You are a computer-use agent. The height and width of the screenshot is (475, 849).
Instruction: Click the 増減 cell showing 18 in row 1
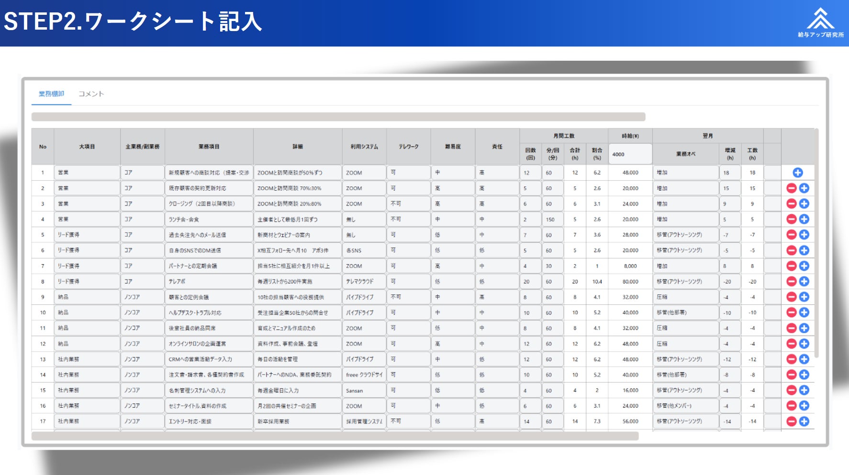(x=729, y=173)
